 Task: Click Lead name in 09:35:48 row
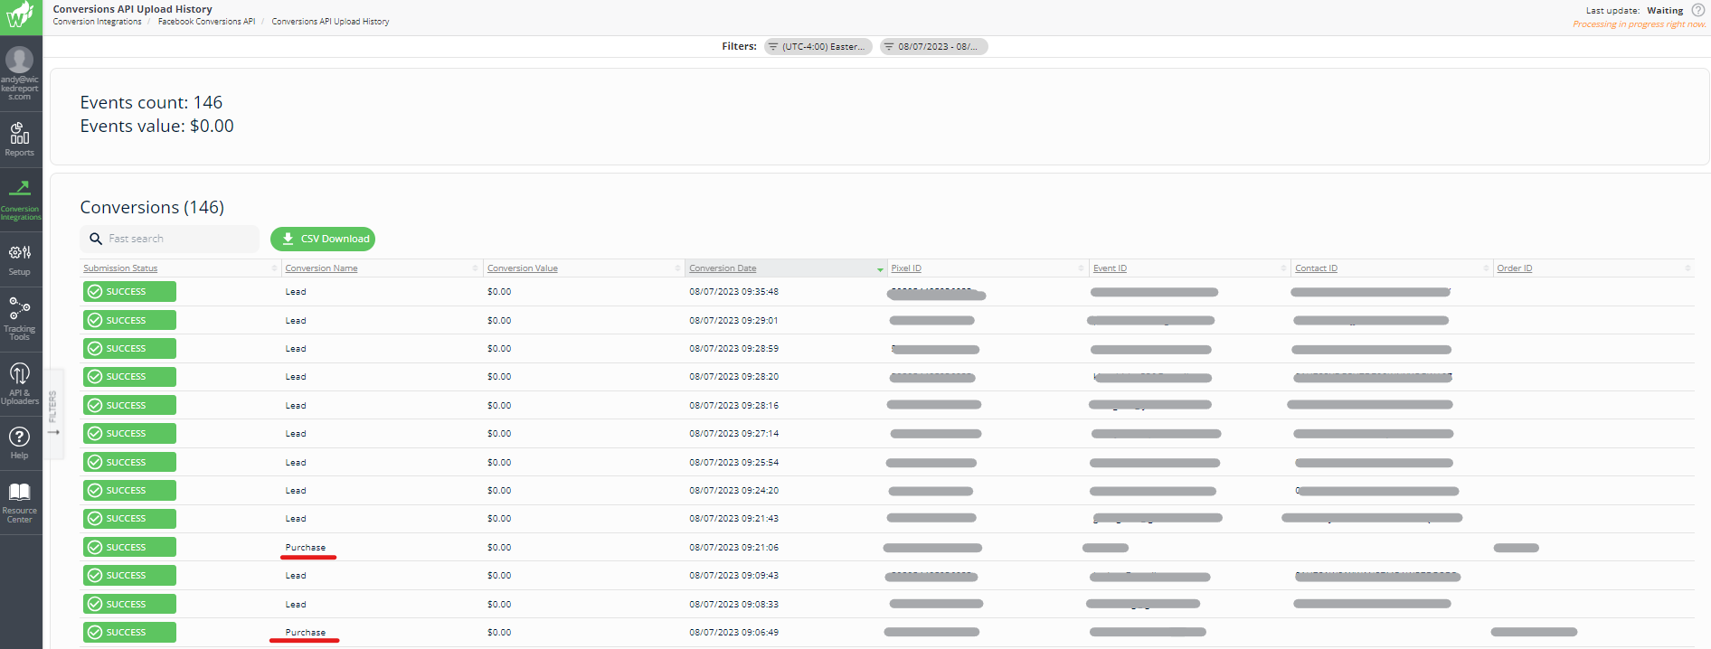point(296,292)
